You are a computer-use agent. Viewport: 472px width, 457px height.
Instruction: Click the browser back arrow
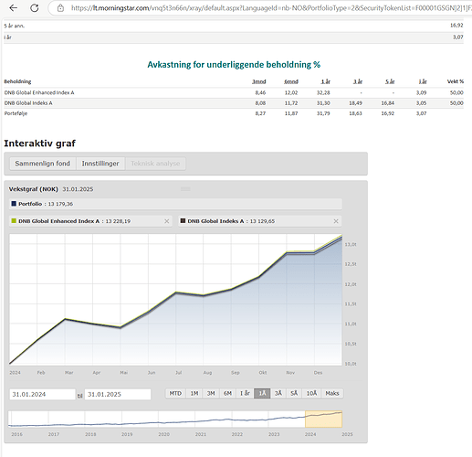[14, 8]
